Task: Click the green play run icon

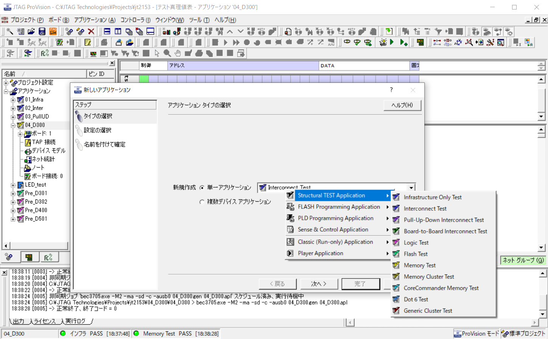Action: [x=392, y=42]
